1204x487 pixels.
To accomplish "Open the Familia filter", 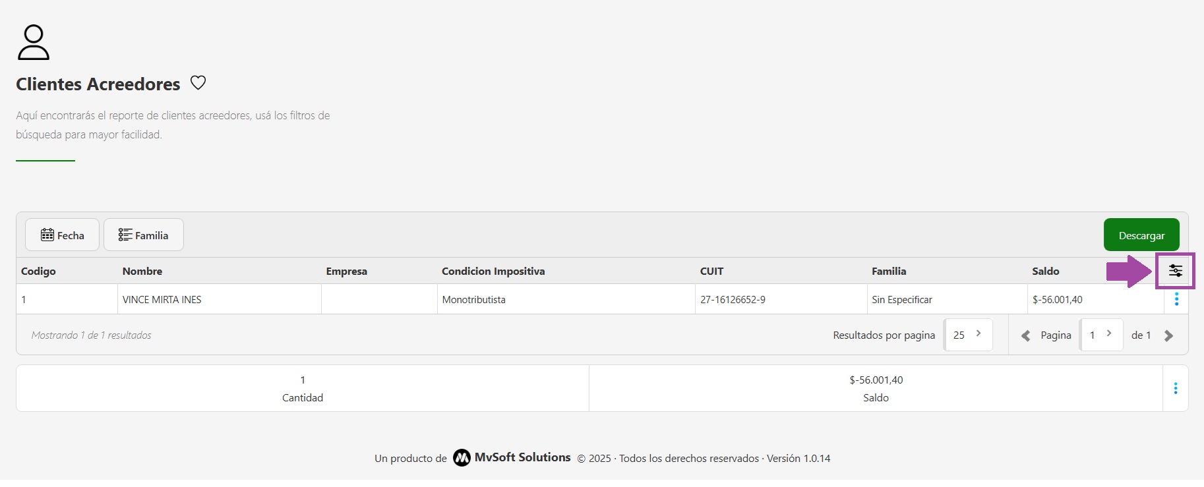I will click(x=144, y=235).
